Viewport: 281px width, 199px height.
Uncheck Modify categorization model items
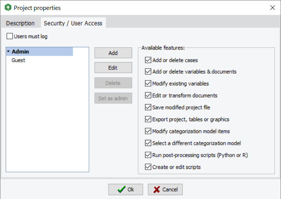click(x=148, y=131)
